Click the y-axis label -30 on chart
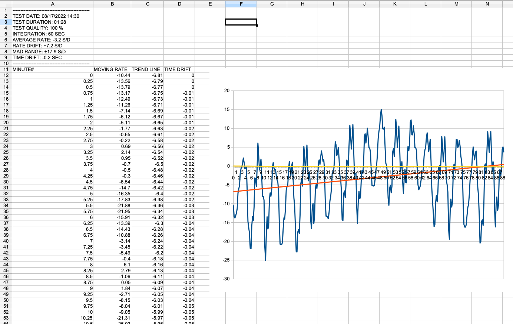The height and width of the screenshot is (324, 513). [226, 279]
